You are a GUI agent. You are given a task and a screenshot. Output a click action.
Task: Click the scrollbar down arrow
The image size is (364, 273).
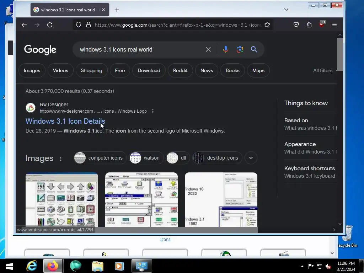click(x=340, y=224)
